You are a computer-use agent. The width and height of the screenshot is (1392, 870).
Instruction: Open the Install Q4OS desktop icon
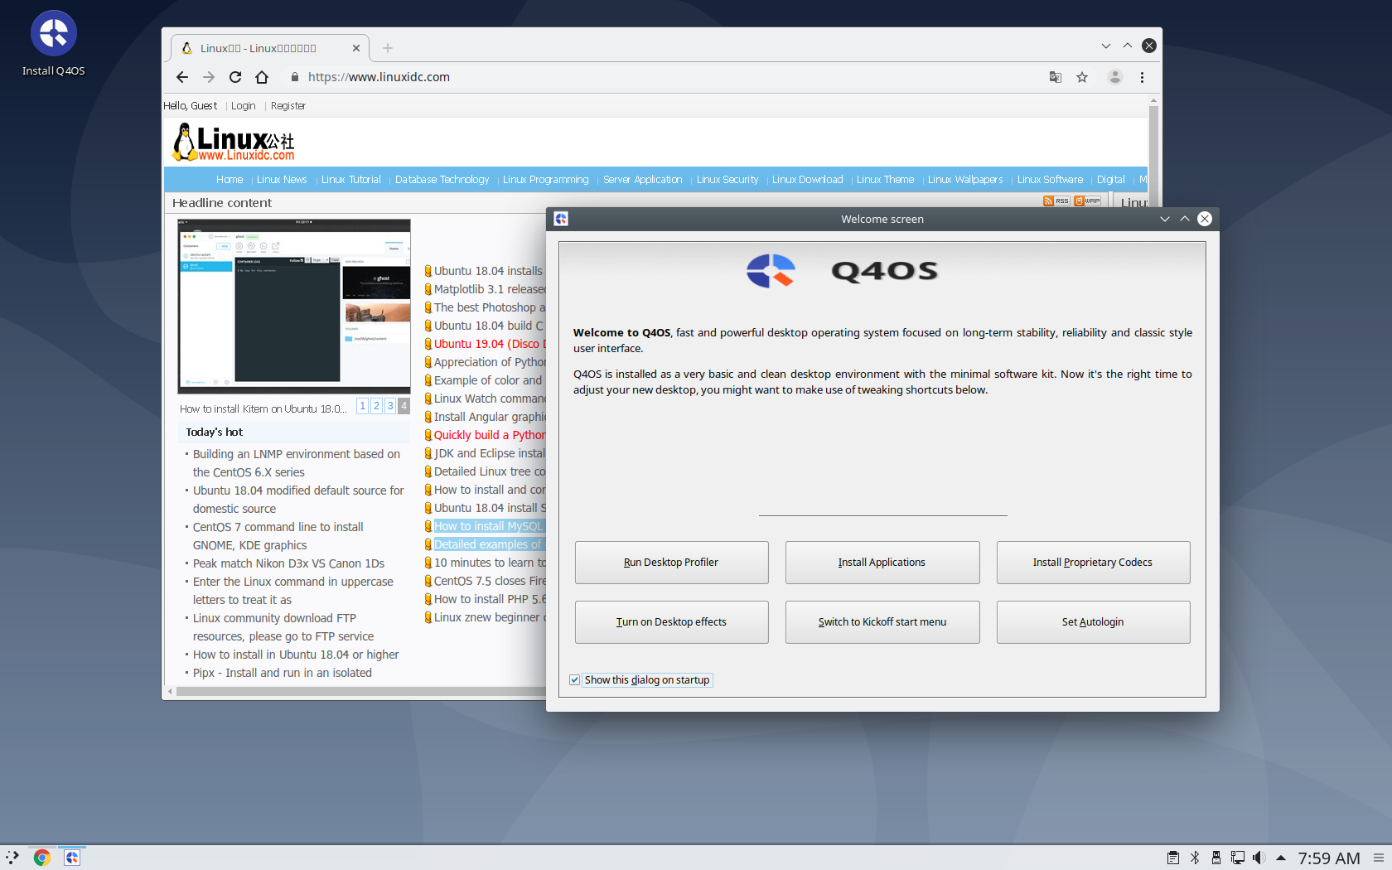coord(54,43)
